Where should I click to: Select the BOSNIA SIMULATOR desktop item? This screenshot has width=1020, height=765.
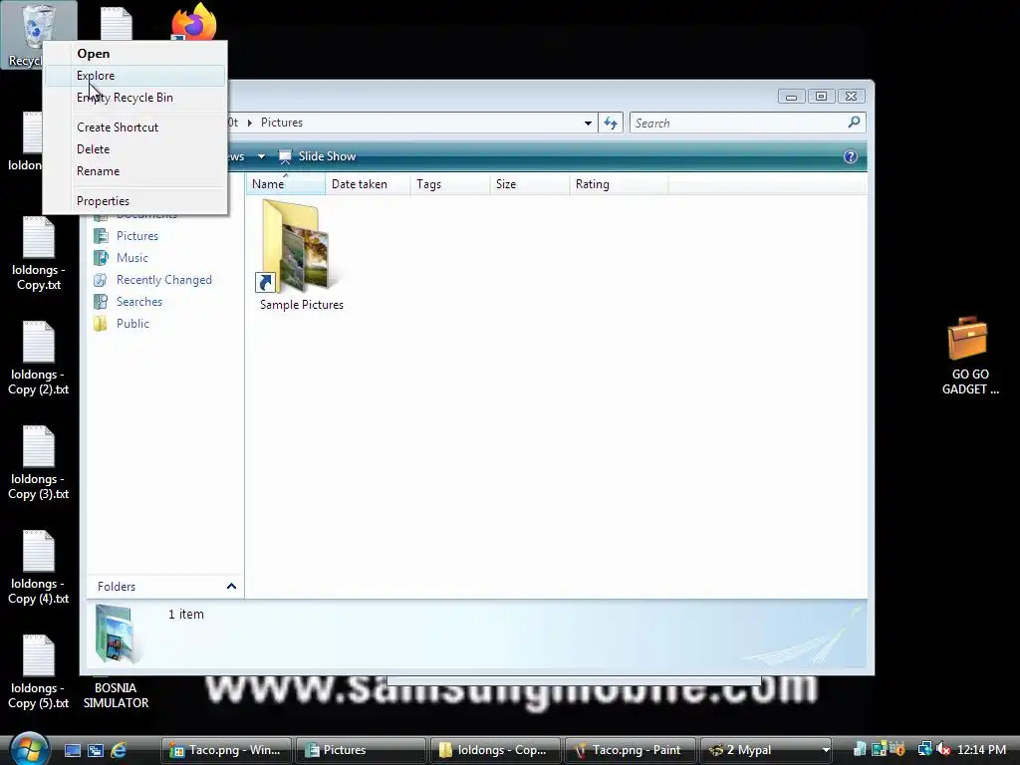116,694
